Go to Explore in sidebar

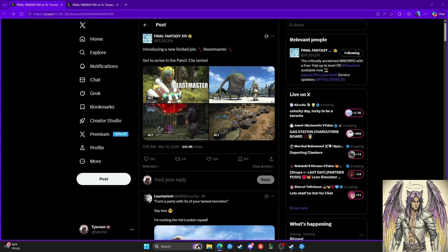(x=93, y=52)
